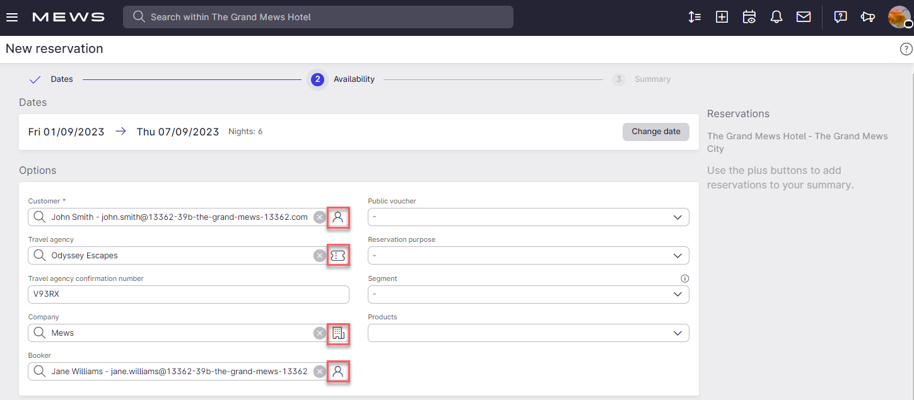The height and width of the screenshot is (400, 914).
Task: Open the help chat question icon
Action: click(x=840, y=17)
